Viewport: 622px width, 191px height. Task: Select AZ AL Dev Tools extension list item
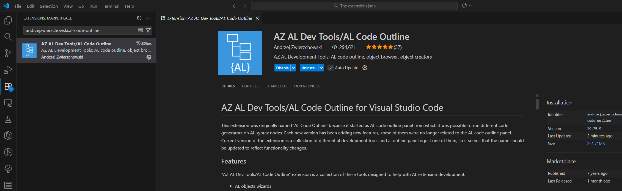(x=86, y=51)
